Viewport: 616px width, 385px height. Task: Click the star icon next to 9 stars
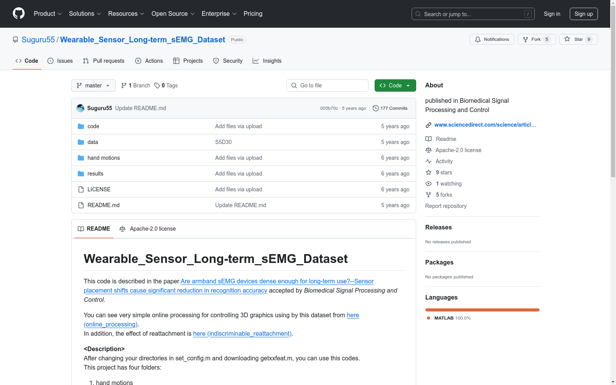[429, 172]
